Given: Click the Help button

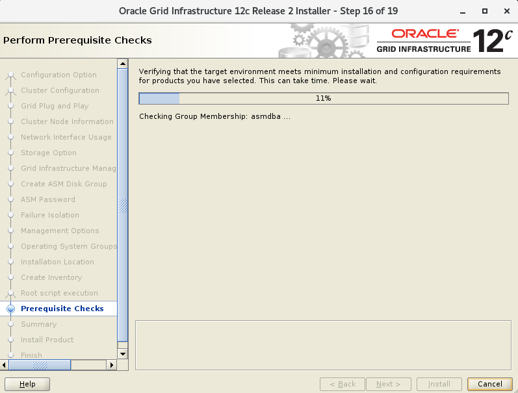Looking at the screenshot, I should (x=27, y=384).
